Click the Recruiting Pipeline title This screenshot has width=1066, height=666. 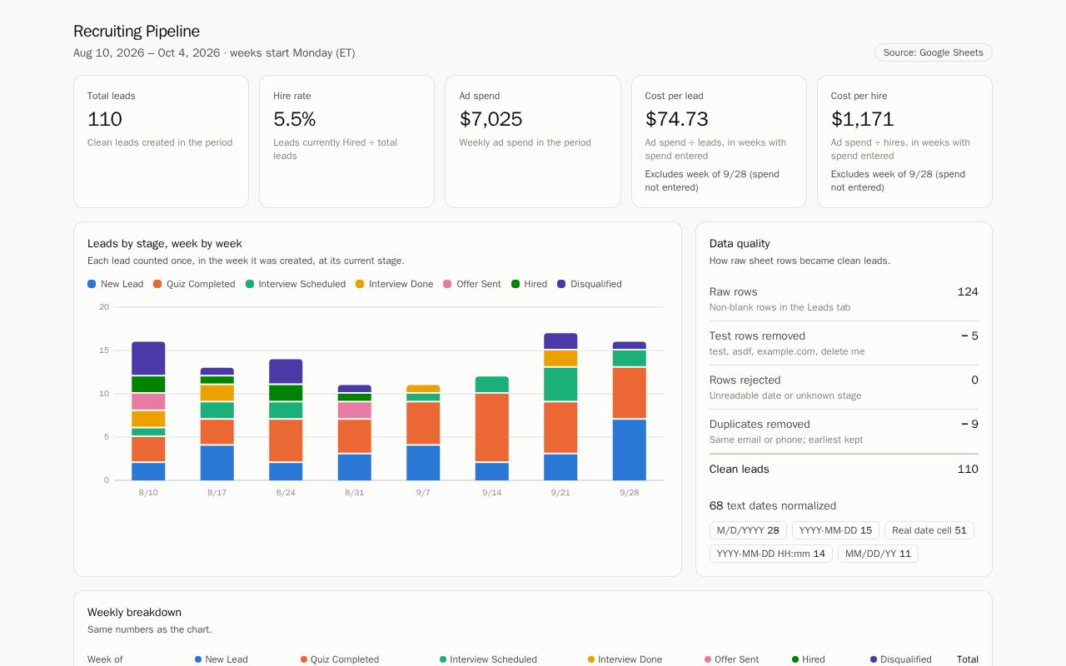[137, 32]
